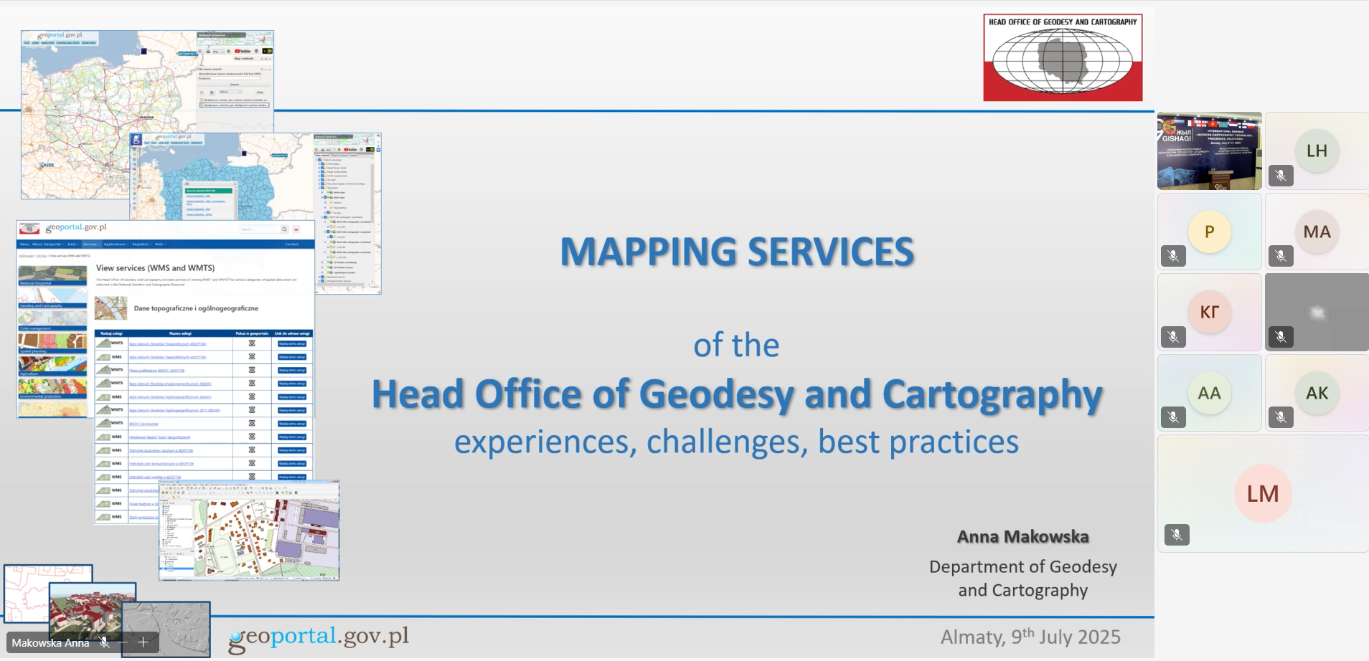Click the AK participant avatar

[1317, 393]
